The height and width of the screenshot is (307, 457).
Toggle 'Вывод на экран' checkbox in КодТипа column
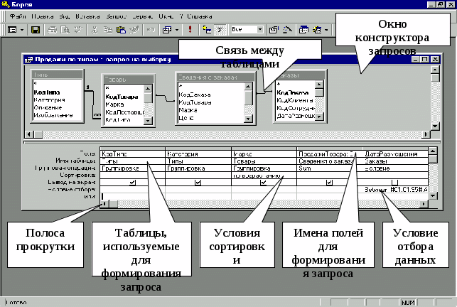[133, 183]
